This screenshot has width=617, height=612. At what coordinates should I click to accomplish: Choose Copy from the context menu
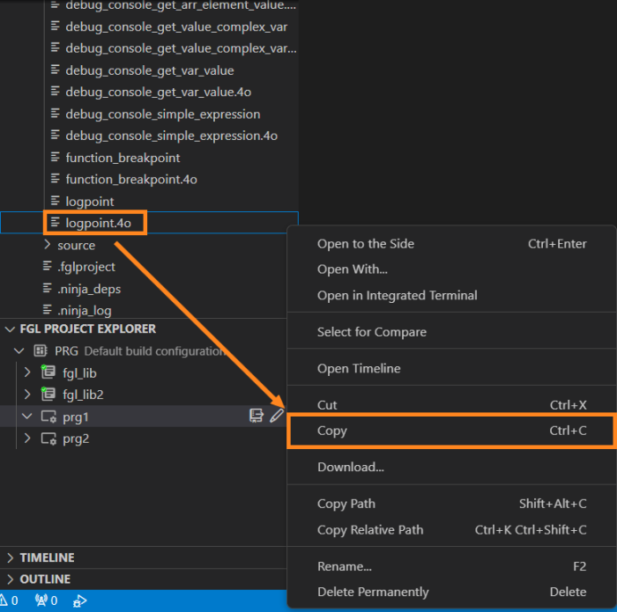click(x=332, y=431)
